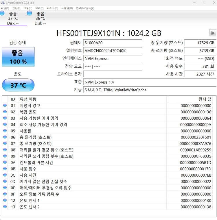Click the ID column header
This screenshot has height=220, width=217.
(13, 99)
